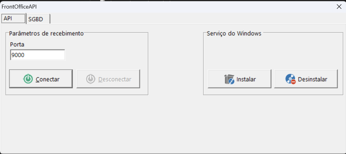Viewport: 346px width, 154px height.
Task: Click the gray power icon on Desconectar
Action: (91, 79)
